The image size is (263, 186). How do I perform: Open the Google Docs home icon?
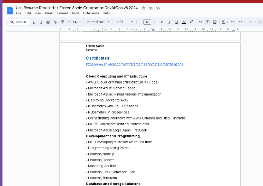tap(10, 11)
